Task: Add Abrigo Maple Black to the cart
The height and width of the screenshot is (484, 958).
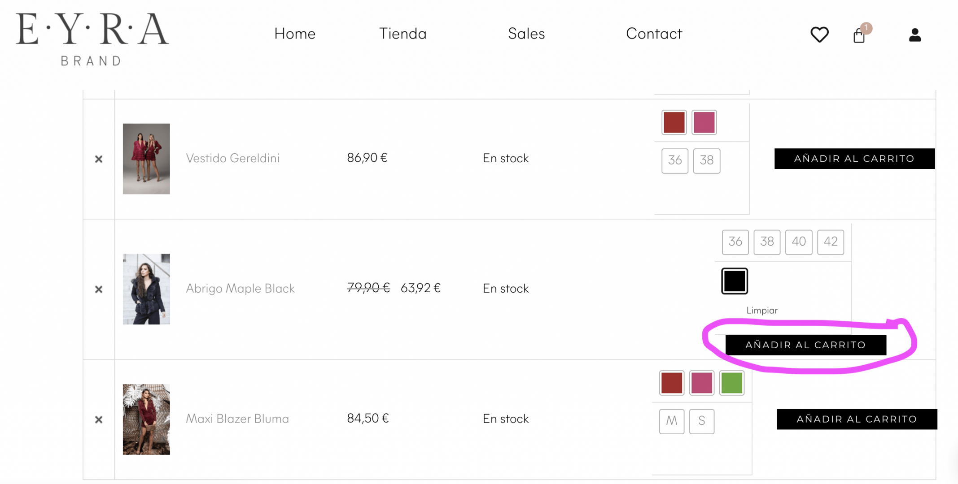Action: [x=806, y=345]
